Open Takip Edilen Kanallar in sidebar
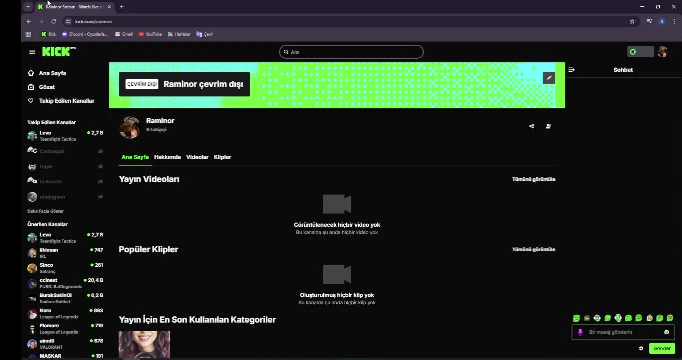The width and height of the screenshot is (682, 360). click(67, 101)
